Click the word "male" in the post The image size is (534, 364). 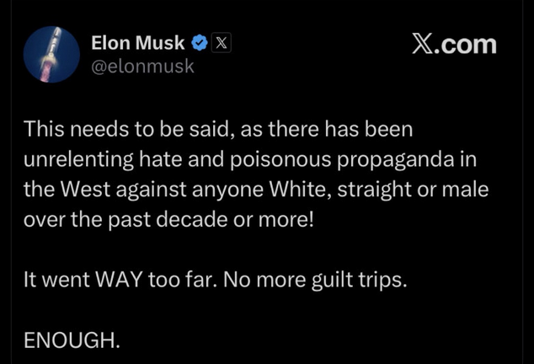466,189
